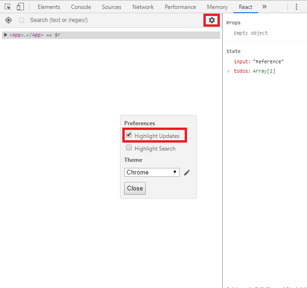
Task: Select the React component target icon
Action: (8, 20)
